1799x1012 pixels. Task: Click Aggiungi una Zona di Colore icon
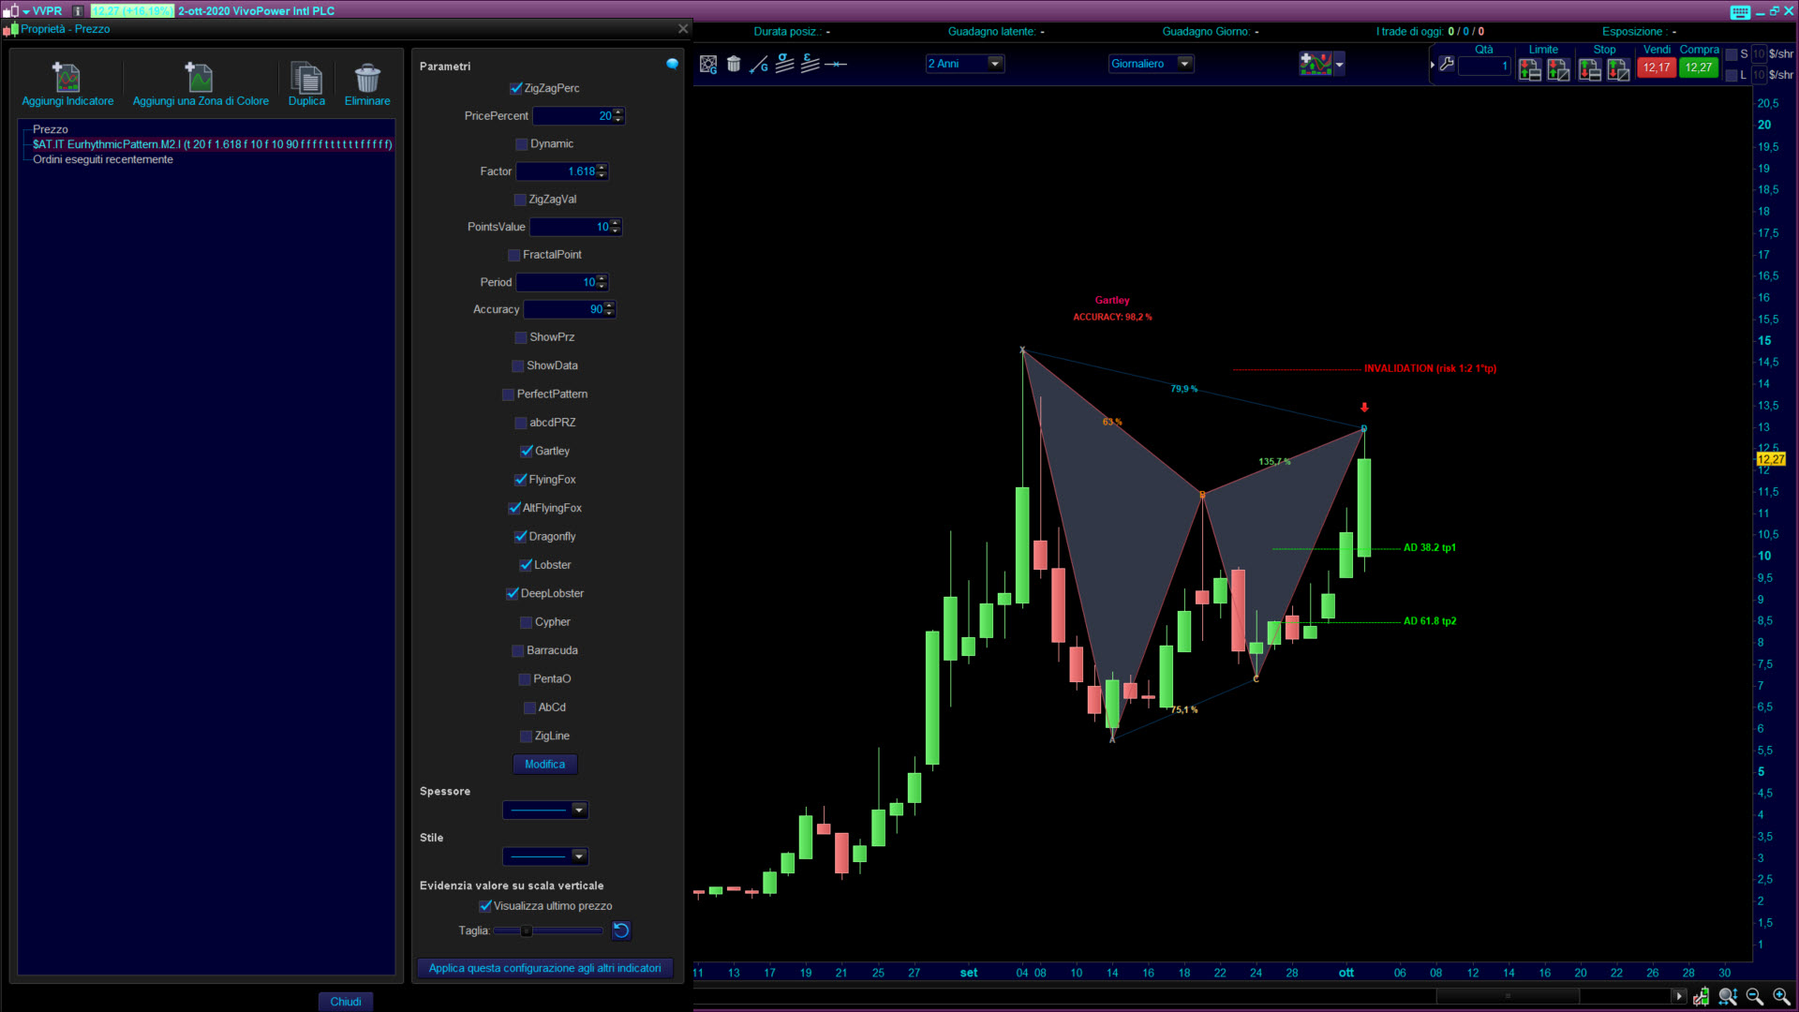click(200, 77)
